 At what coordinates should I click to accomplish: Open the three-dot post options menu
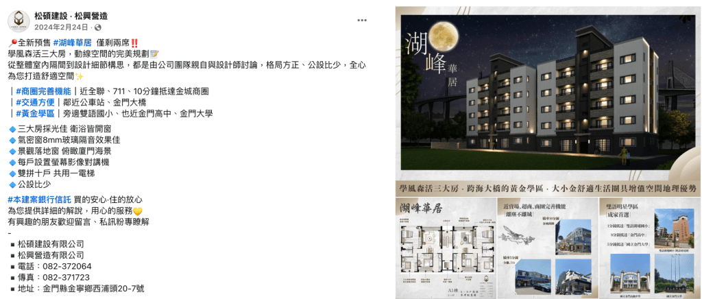click(362, 21)
